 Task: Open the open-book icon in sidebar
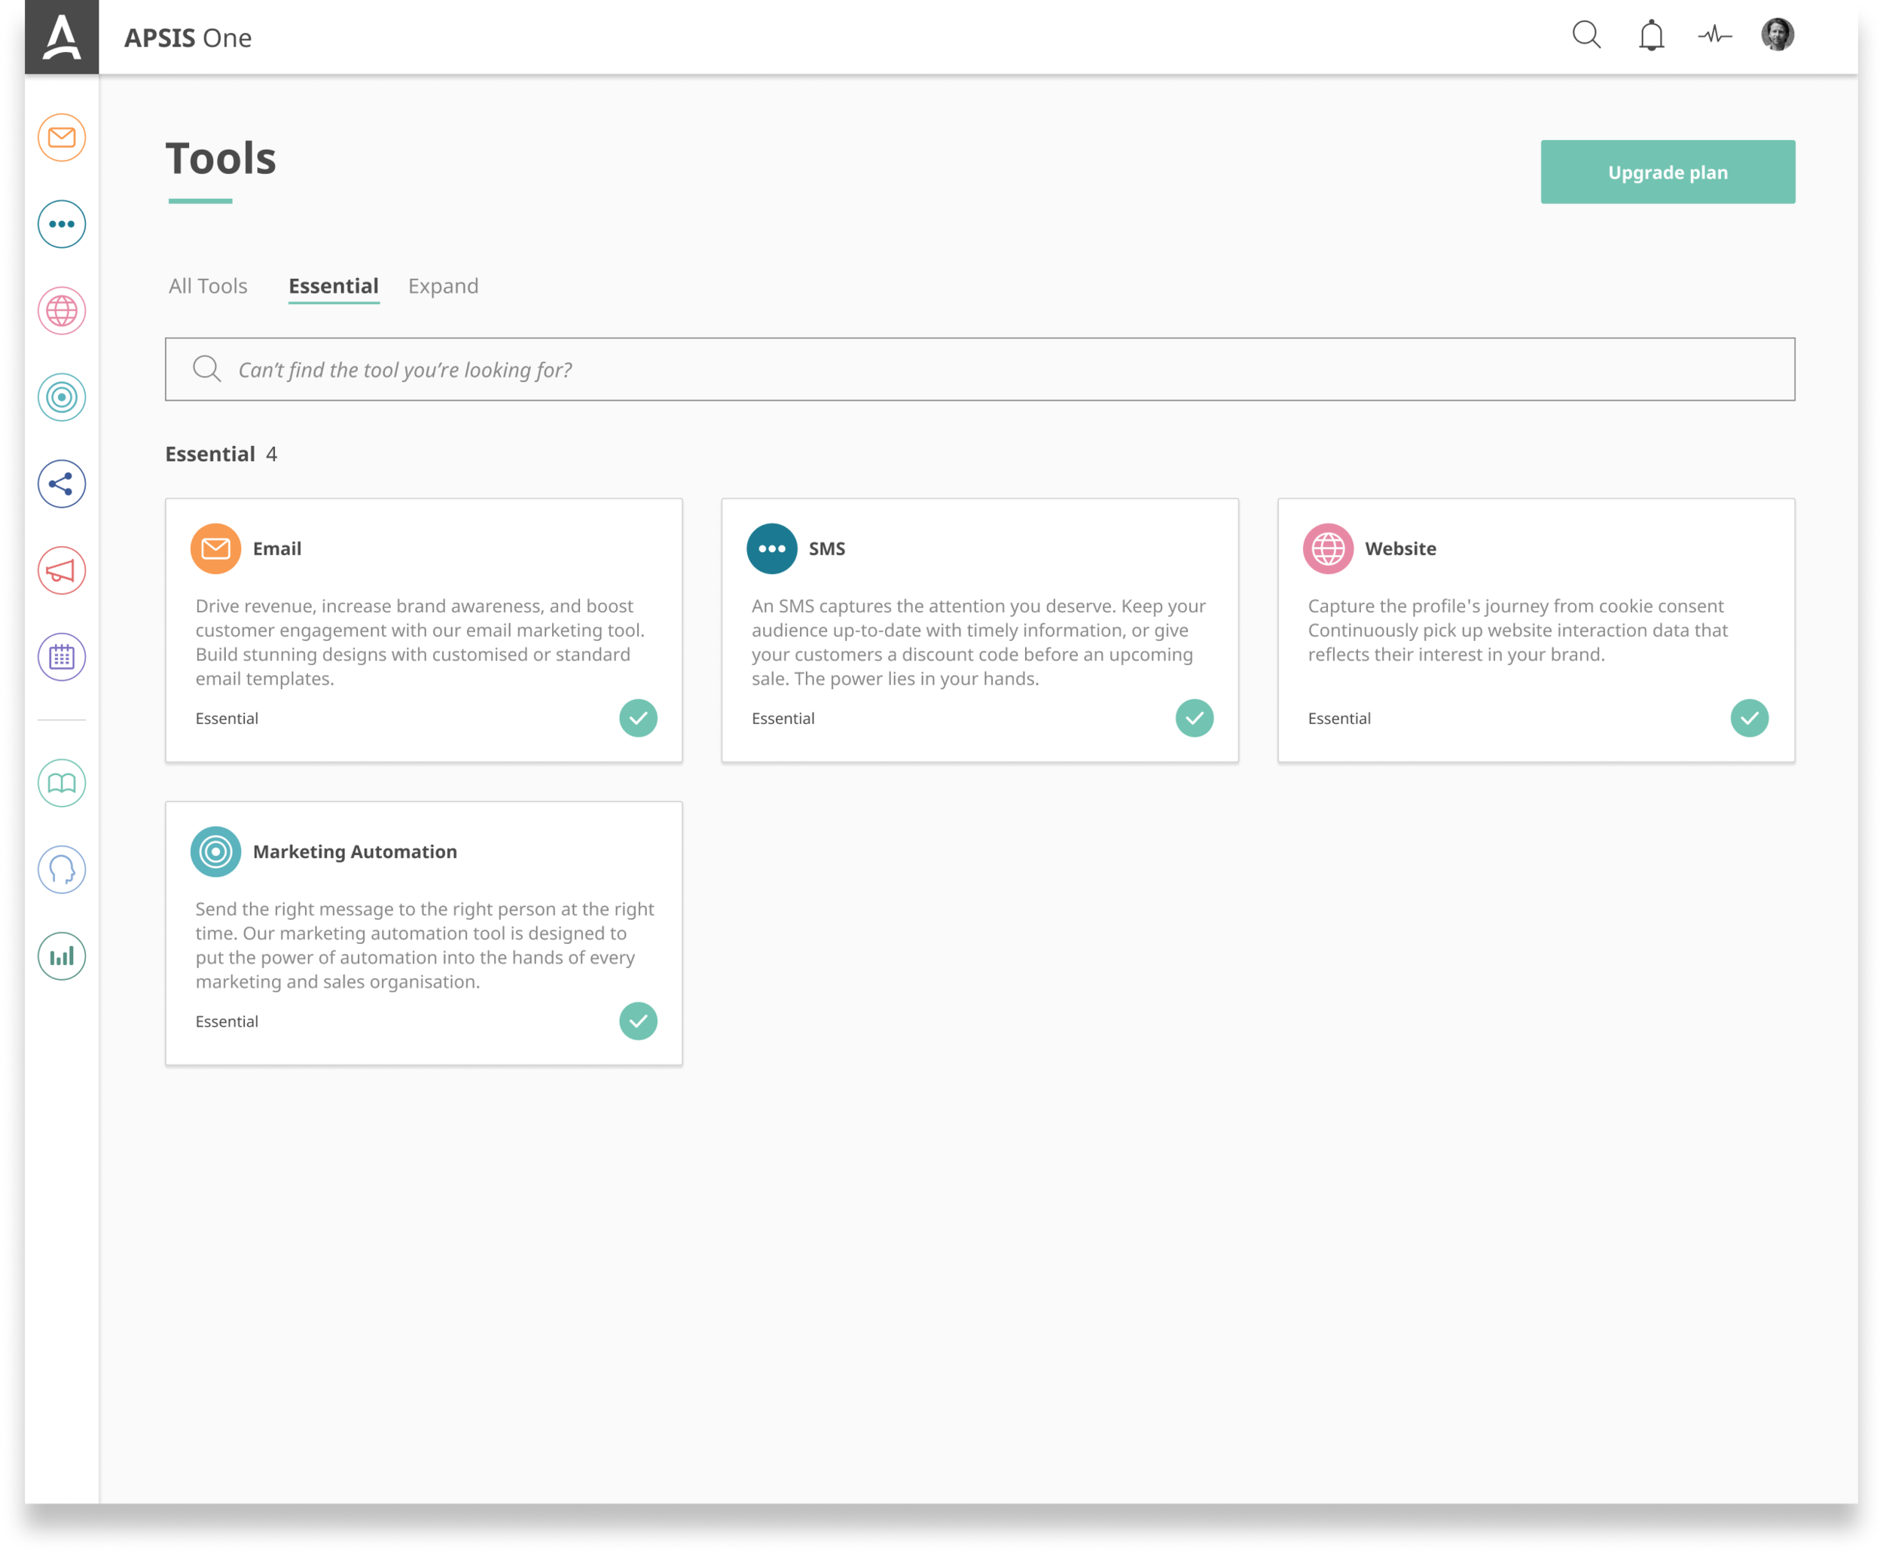pos(62,783)
